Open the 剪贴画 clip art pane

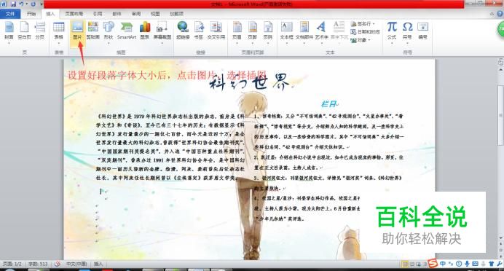point(93,31)
